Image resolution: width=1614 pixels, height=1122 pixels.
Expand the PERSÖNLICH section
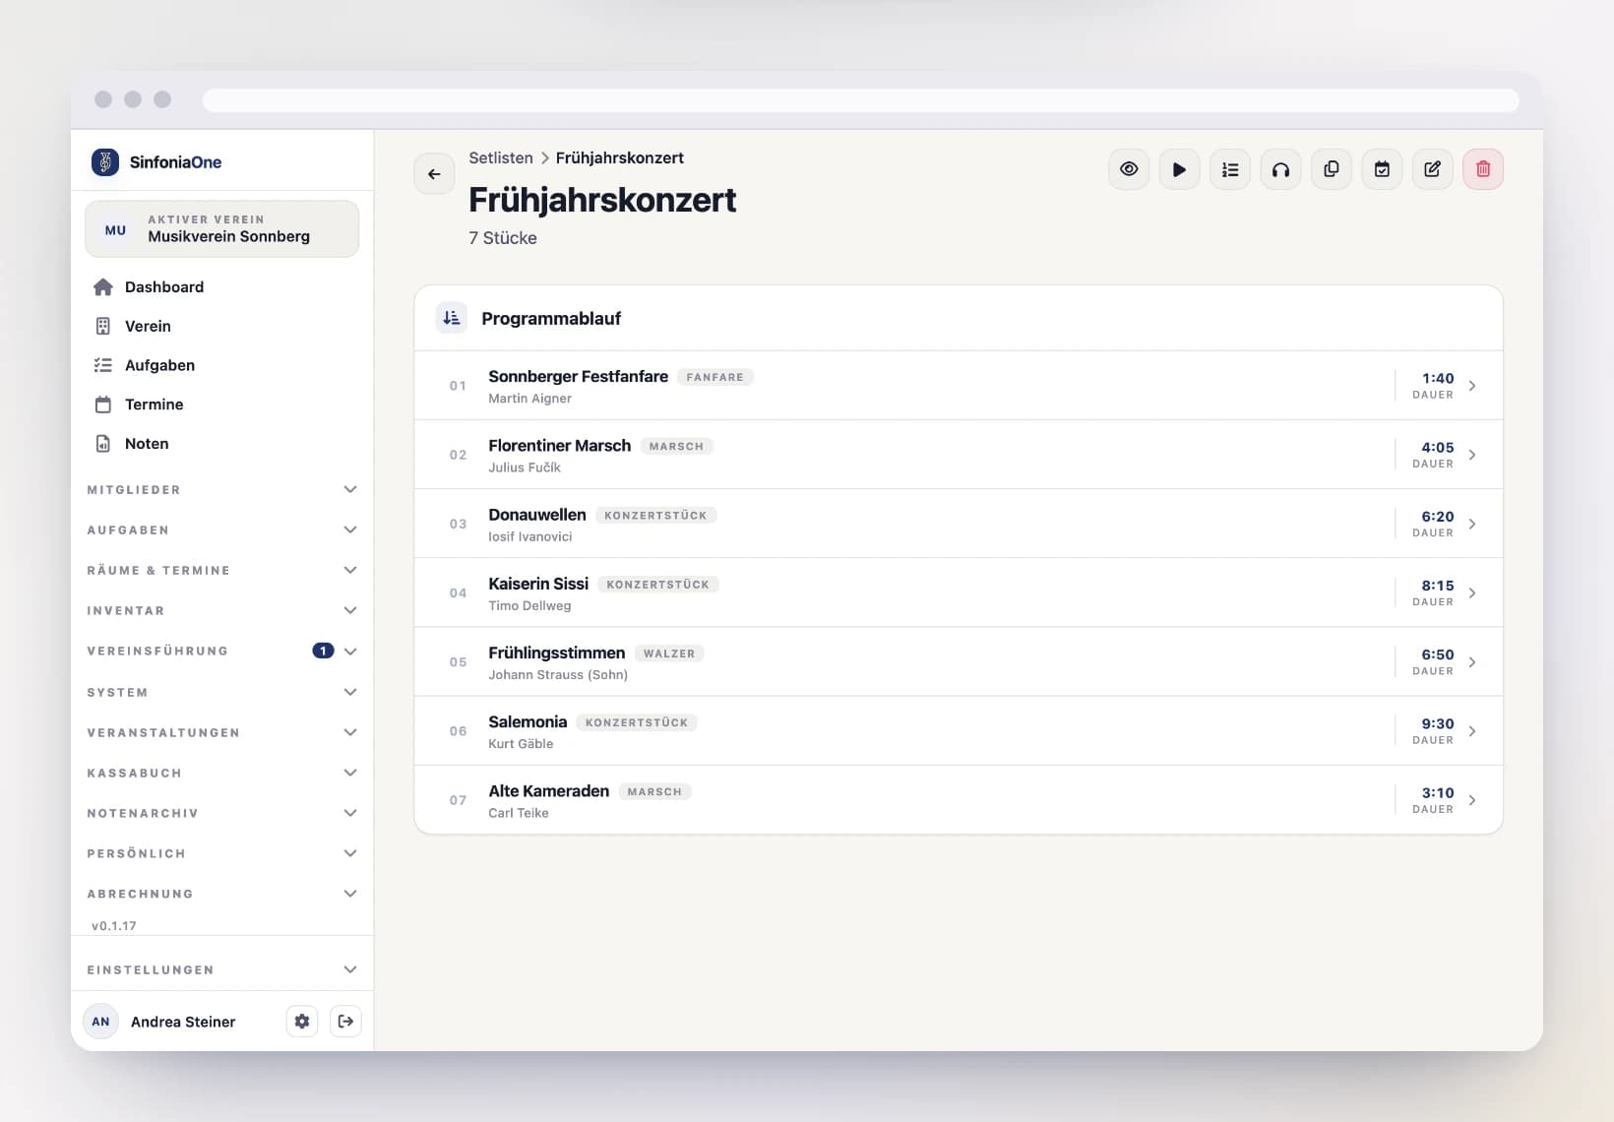coord(222,853)
